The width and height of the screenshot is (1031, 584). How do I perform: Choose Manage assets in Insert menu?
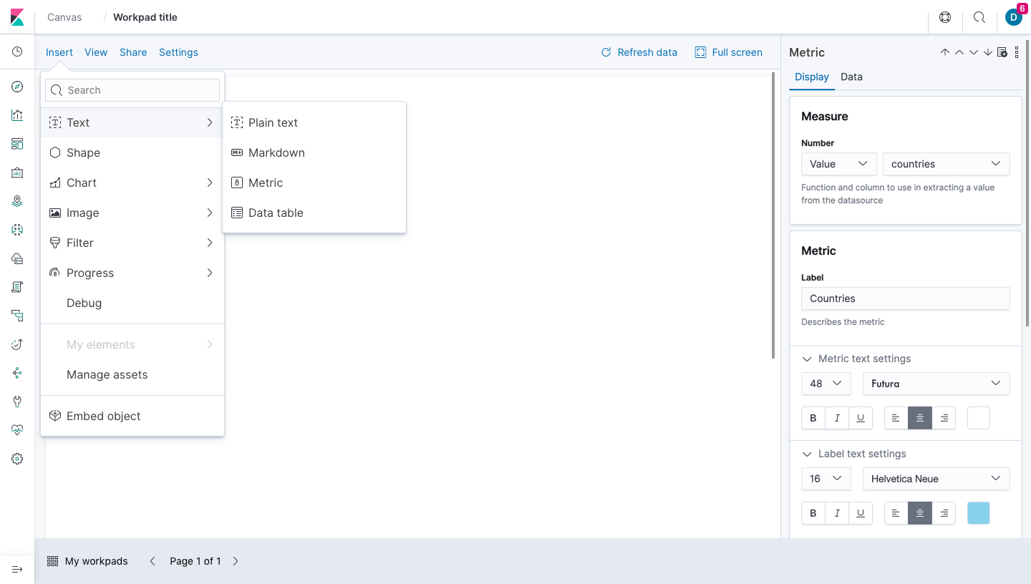[x=132, y=374]
